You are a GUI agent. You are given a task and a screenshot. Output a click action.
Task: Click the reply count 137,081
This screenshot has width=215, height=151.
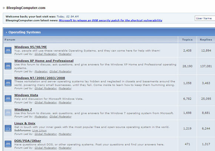pos(206,66)
